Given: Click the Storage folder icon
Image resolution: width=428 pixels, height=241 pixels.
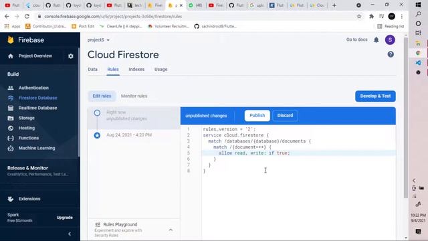Looking at the screenshot, I should point(11,118).
